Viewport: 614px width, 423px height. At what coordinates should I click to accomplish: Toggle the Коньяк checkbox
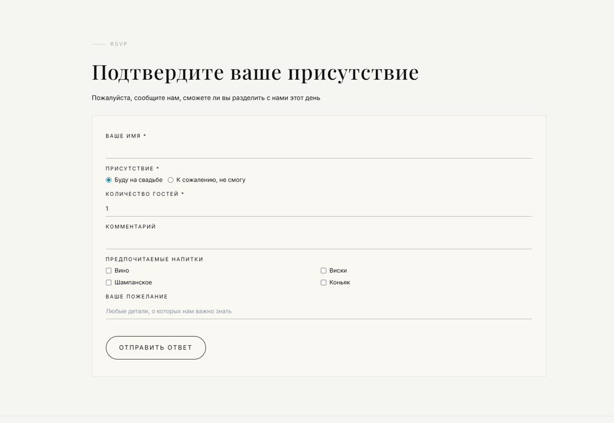pyautogui.click(x=323, y=282)
